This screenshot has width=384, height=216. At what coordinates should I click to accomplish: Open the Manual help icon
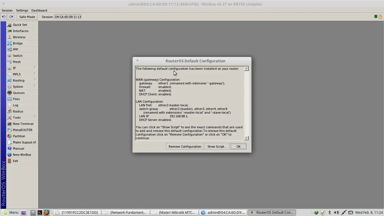[x=10, y=148]
